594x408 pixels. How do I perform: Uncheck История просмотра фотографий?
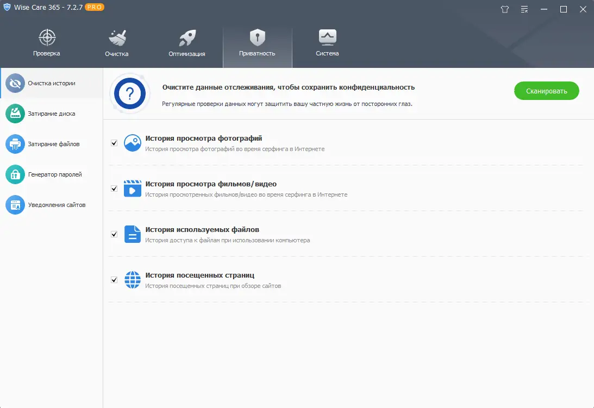[x=114, y=142]
